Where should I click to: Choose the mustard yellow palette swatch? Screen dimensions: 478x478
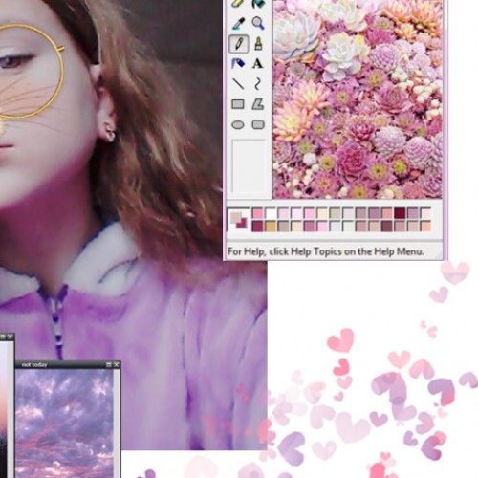(x=271, y=227)
